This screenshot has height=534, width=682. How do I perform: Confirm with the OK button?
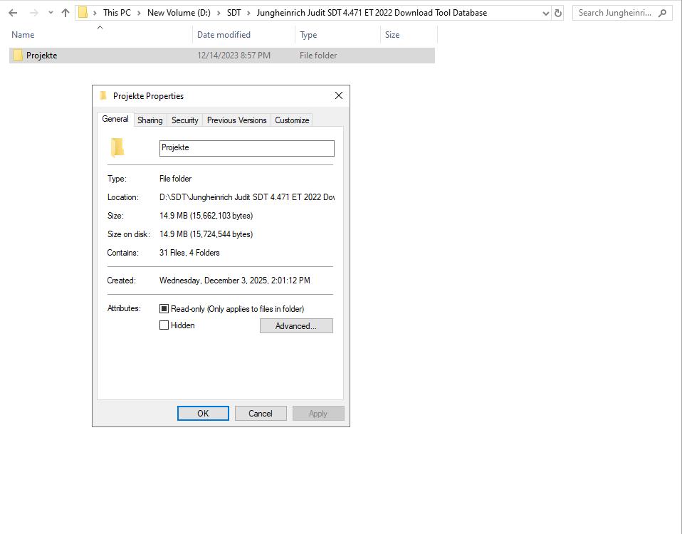(203, 414)
